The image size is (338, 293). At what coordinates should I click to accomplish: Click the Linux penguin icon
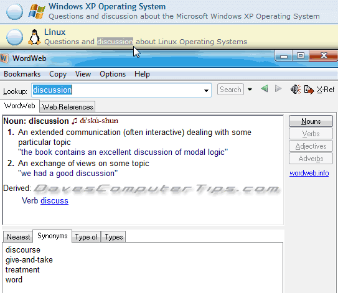(x=34, y=37)
